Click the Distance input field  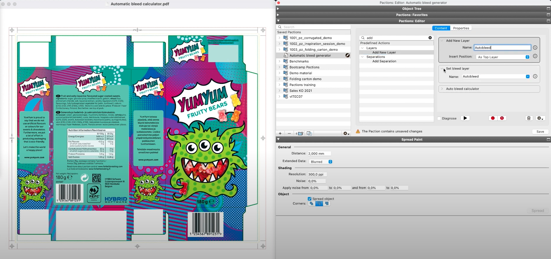pos(319,153)
